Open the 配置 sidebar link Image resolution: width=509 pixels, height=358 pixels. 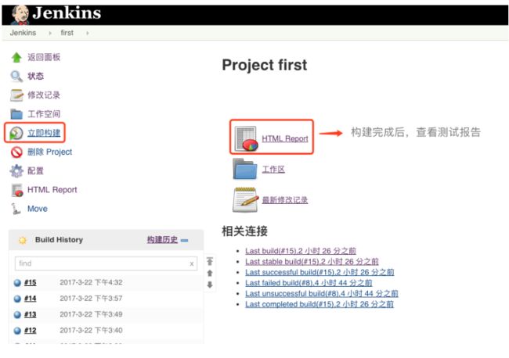click(x=35, y=170)
